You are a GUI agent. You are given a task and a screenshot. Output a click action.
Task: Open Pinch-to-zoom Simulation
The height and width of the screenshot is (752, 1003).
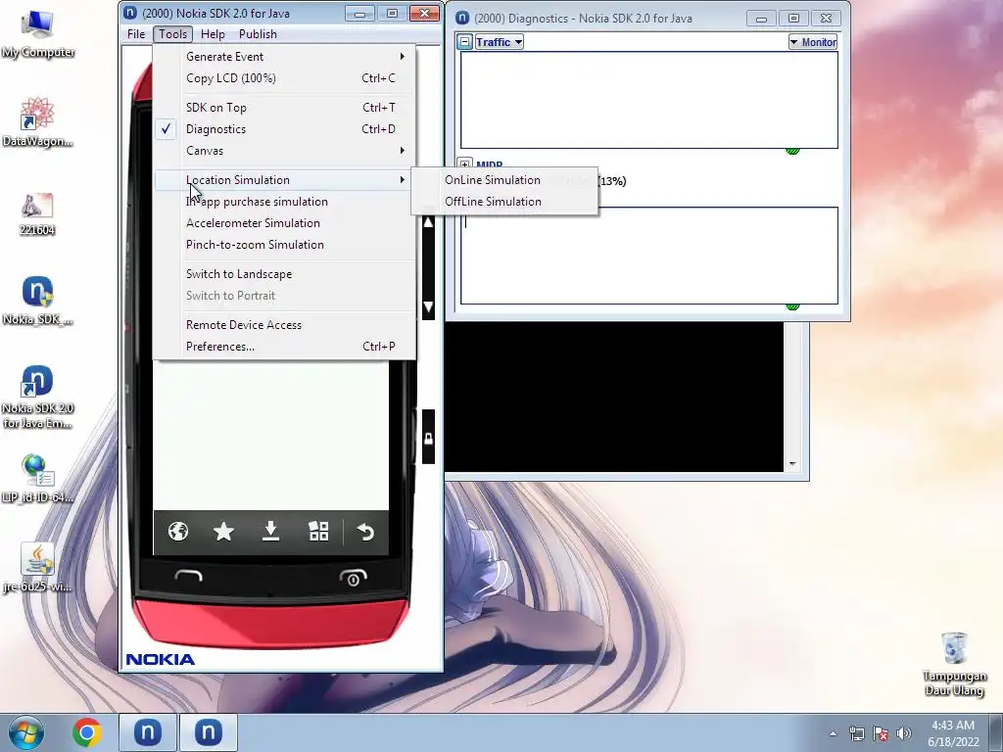(285, 245)
